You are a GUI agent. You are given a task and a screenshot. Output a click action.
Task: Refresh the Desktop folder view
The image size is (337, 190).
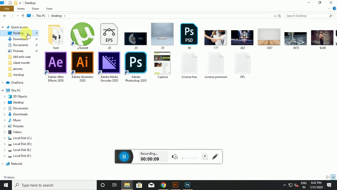(x=279, y=16)
